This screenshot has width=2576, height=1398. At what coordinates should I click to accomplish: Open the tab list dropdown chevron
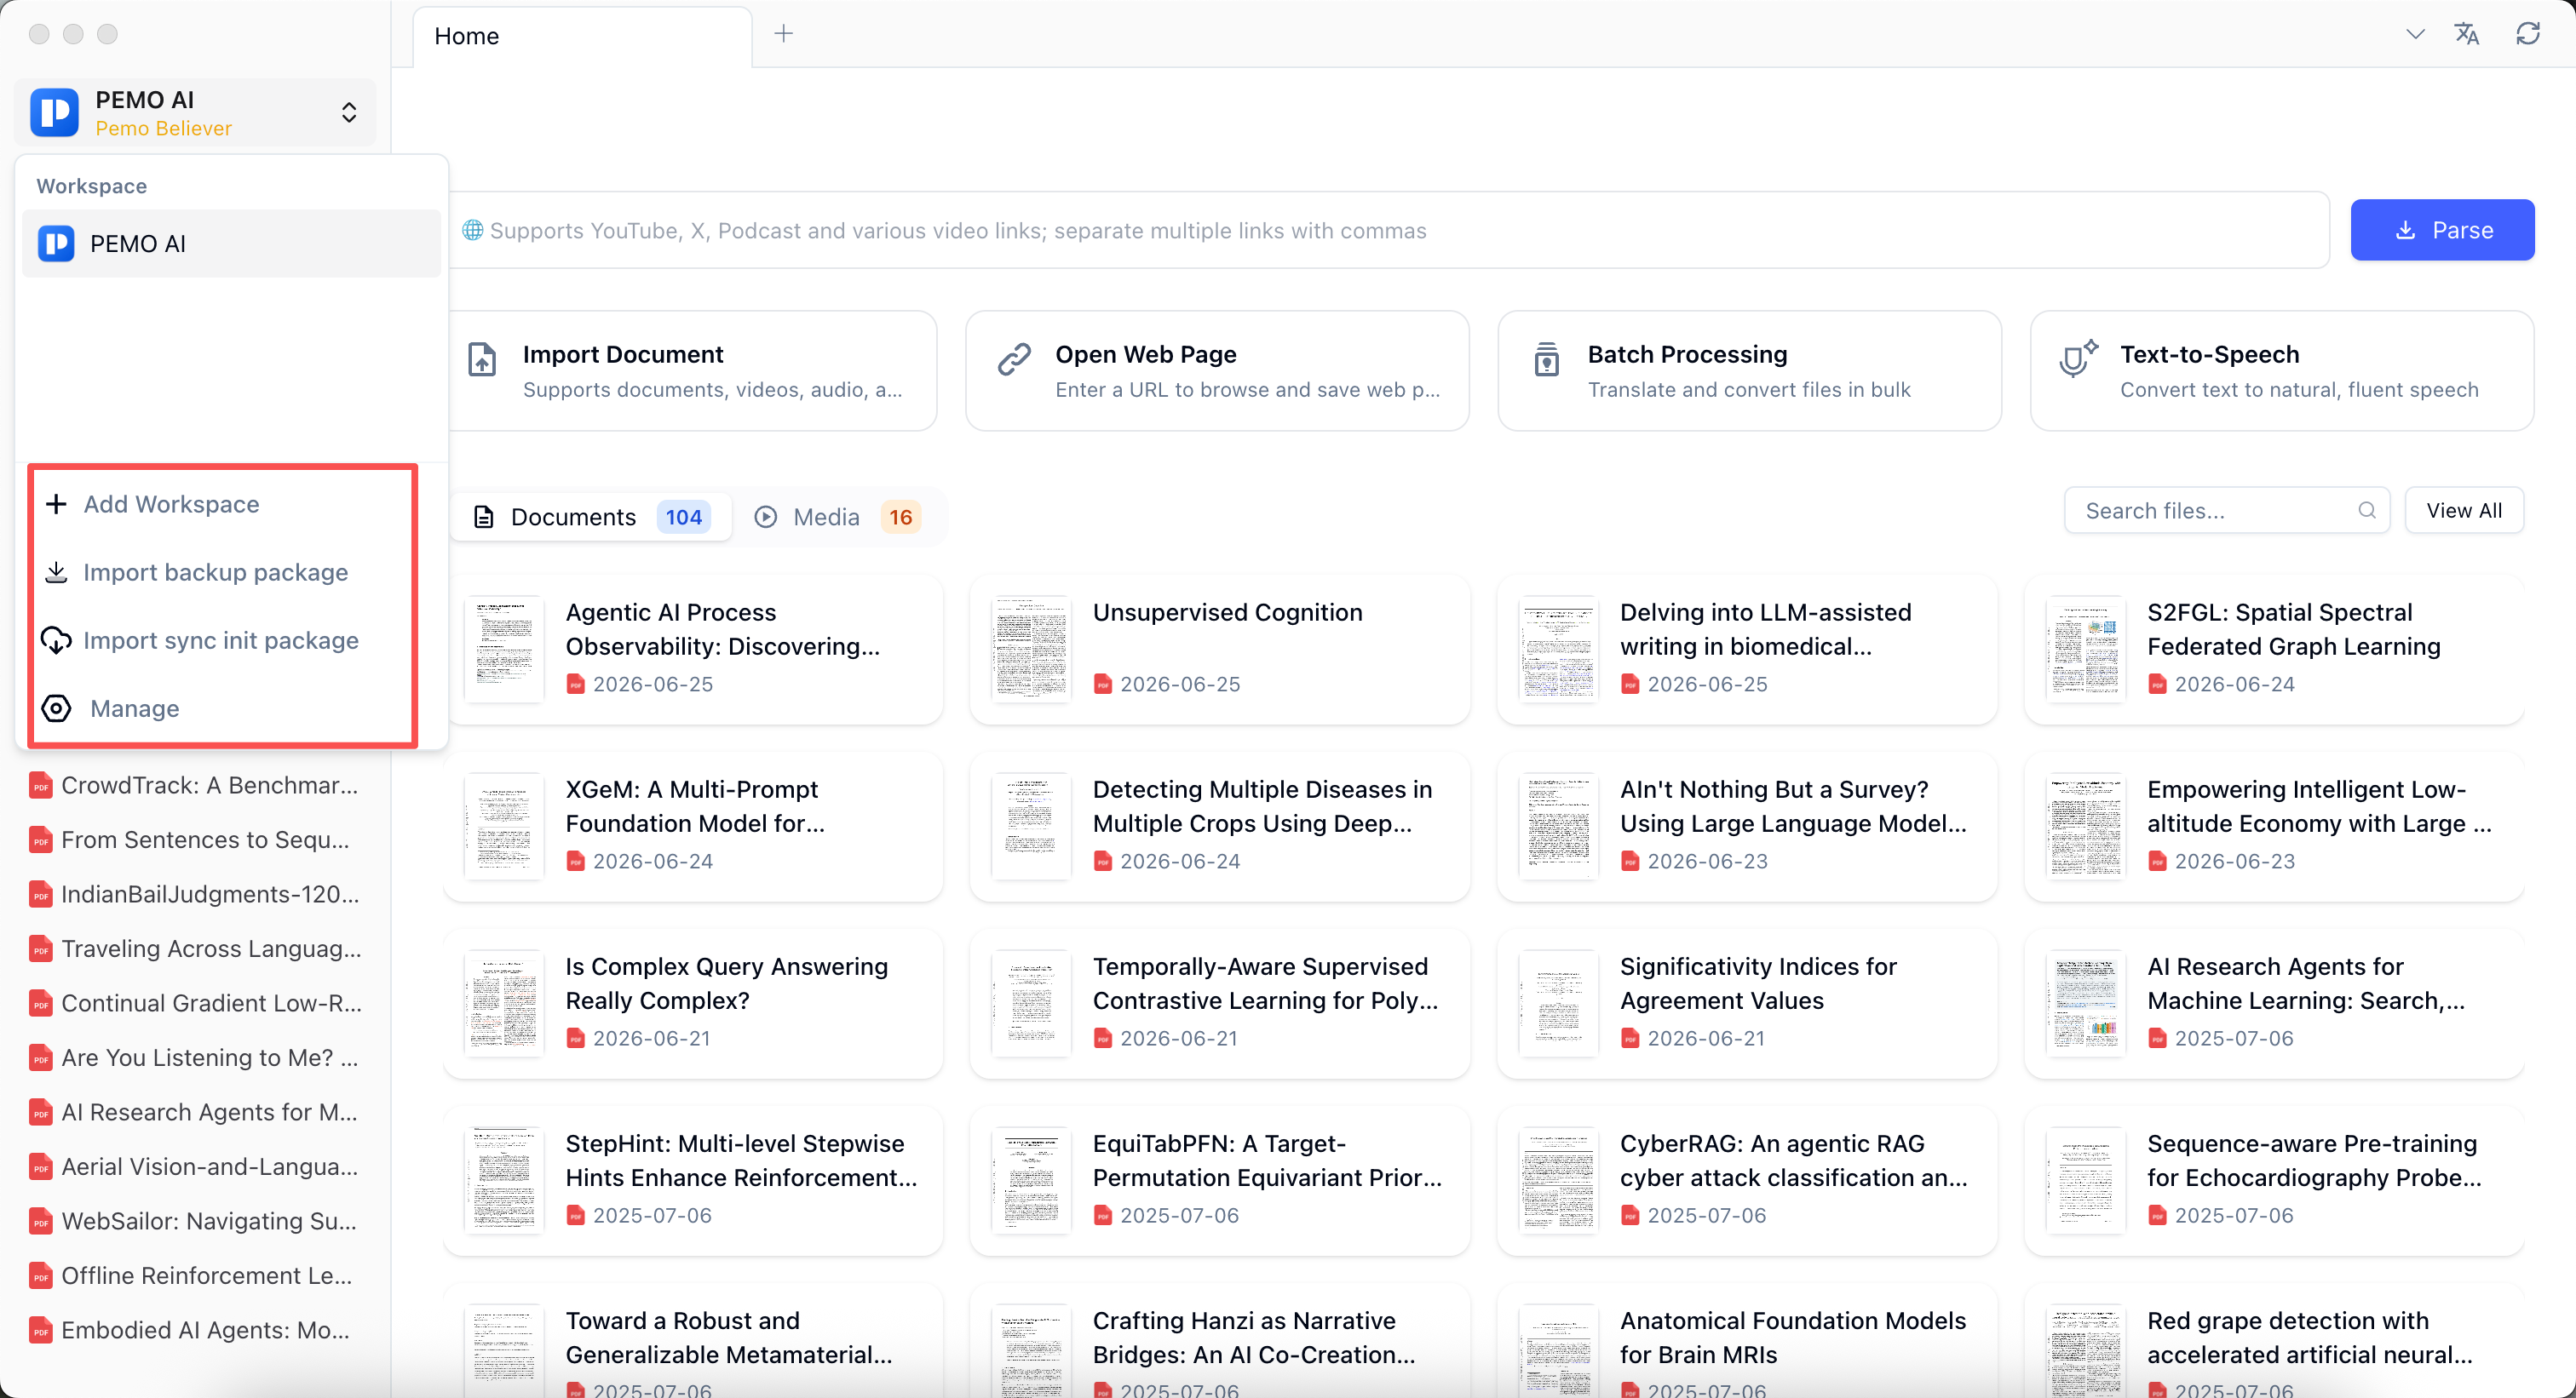(2415, 34)
